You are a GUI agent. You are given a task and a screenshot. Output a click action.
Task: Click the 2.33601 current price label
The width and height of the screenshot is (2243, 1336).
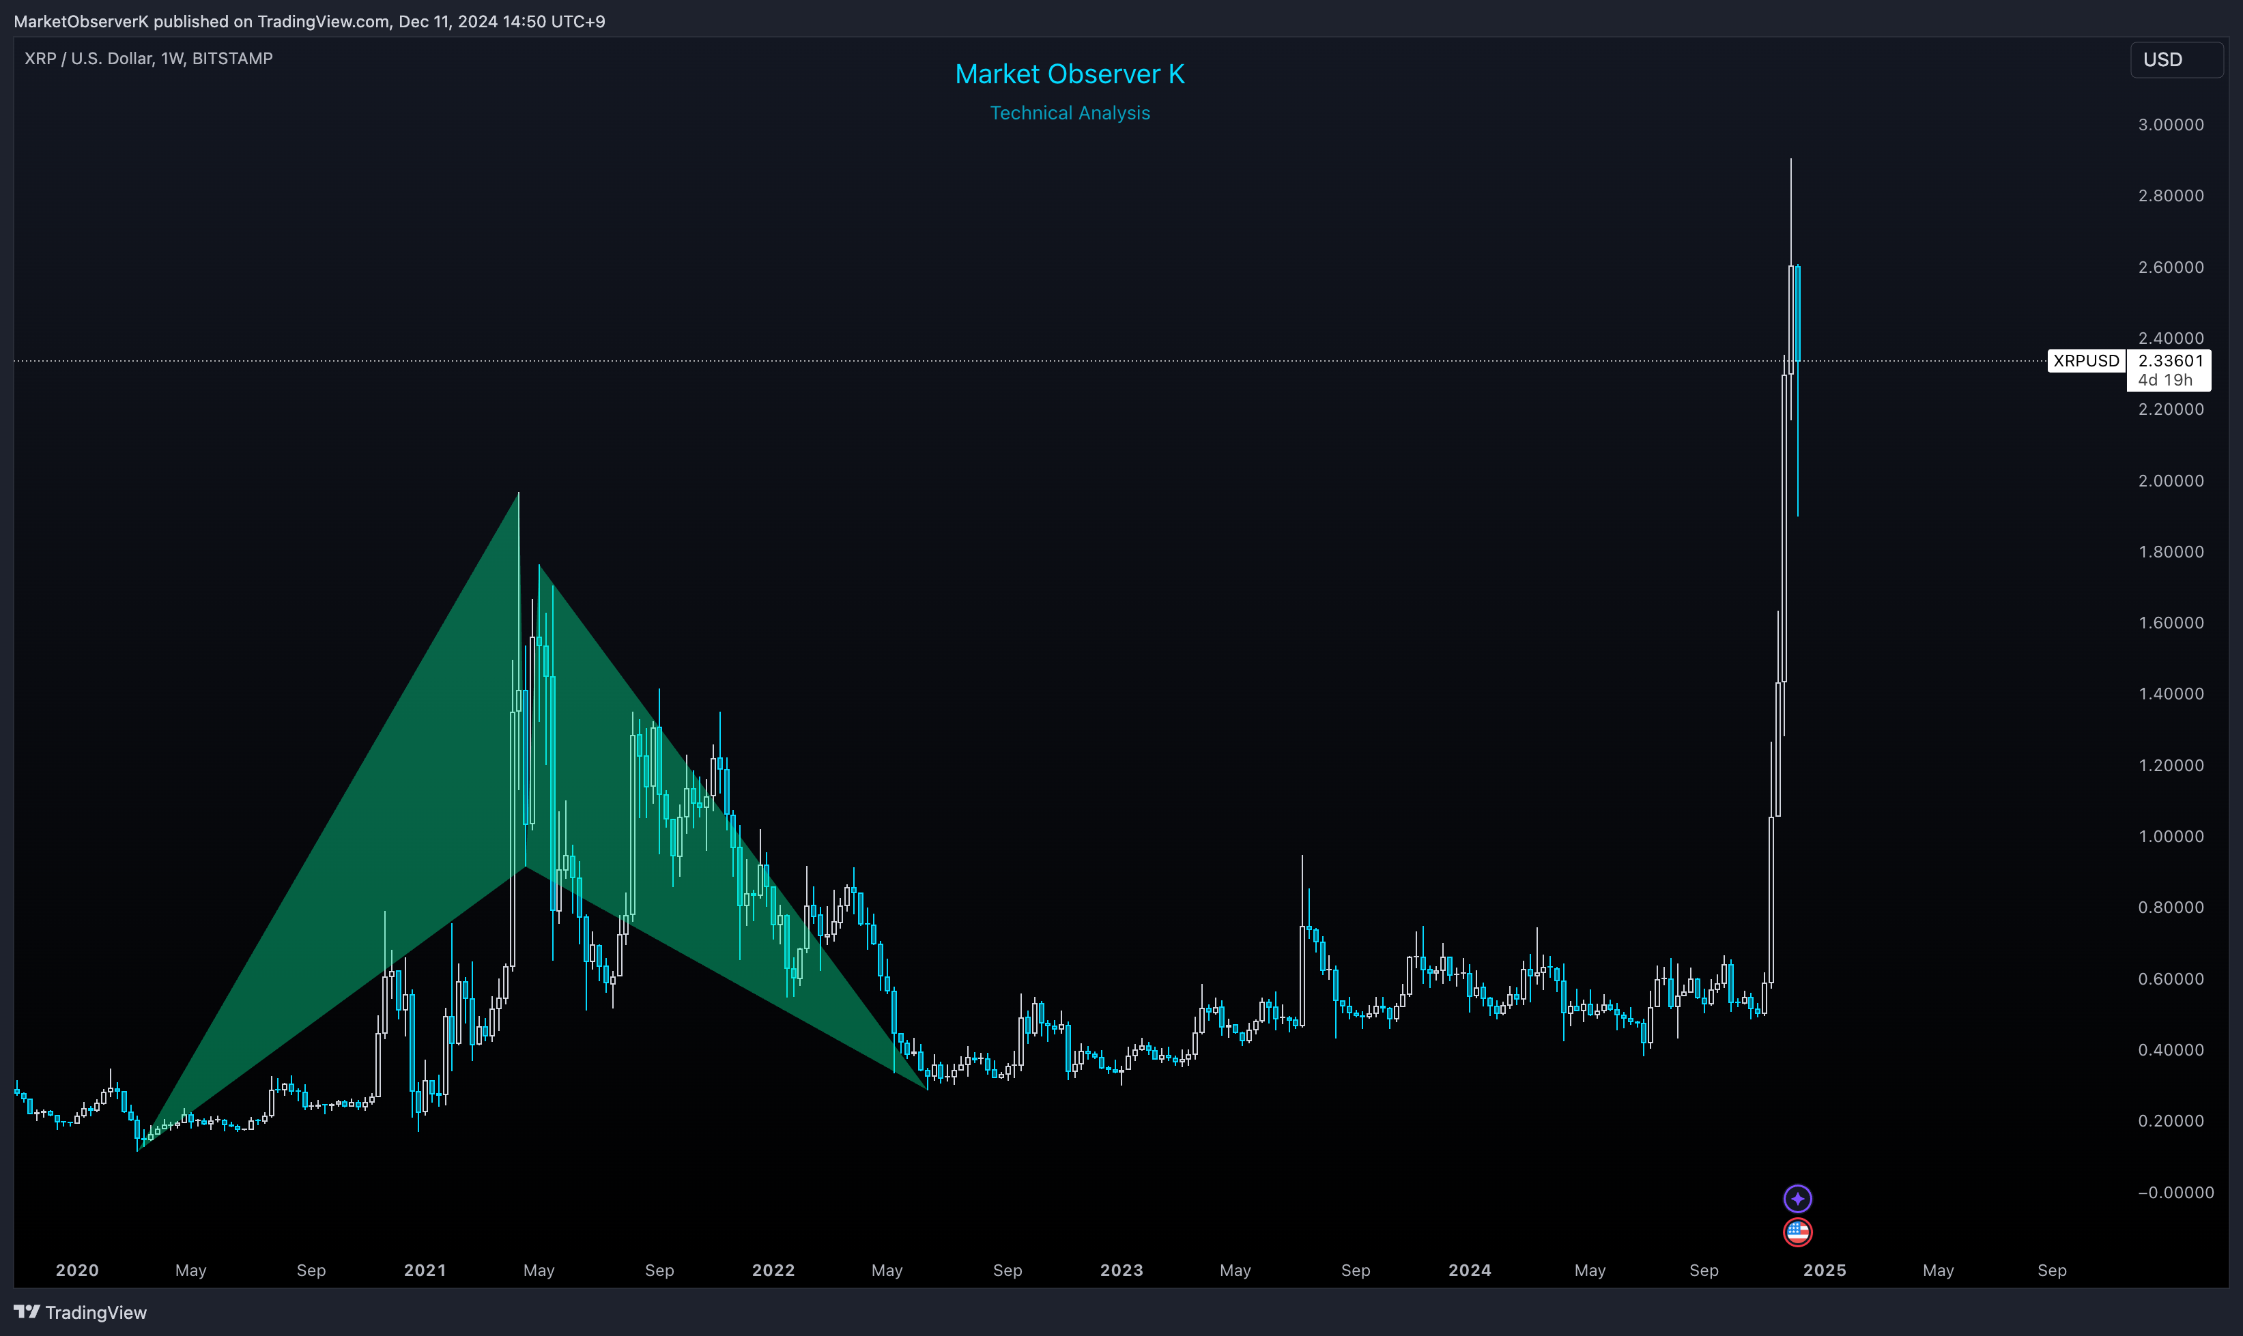[2170, 360]
